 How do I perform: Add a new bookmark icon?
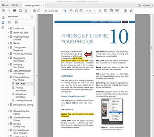click(16, 22)
